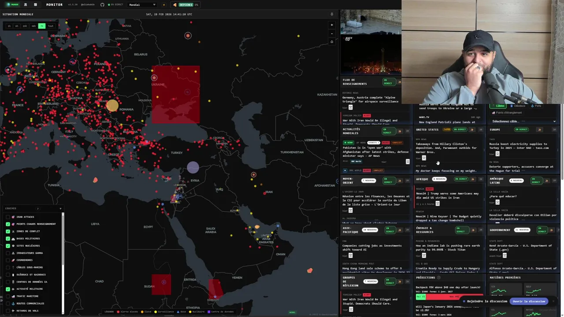This screenshot has width=564, height=317.
Task: Click the second view-mode icon beside Monde
Action: click(25, 4)
